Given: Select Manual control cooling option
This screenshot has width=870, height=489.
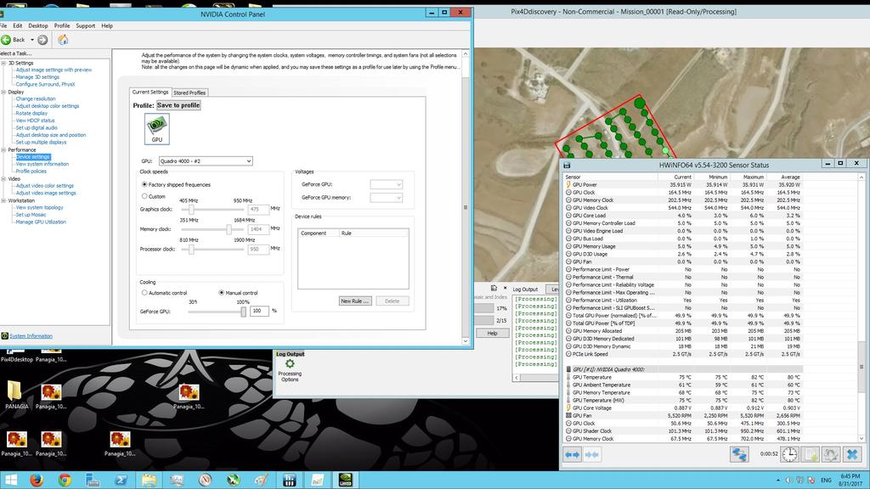Looking at the screenshot, I should coord(222,293).
